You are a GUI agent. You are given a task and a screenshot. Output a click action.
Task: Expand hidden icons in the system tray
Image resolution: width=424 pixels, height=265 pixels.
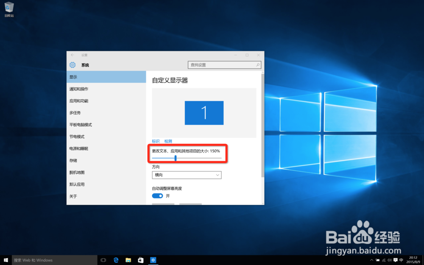pyautogui.click(x=372, y=259)
